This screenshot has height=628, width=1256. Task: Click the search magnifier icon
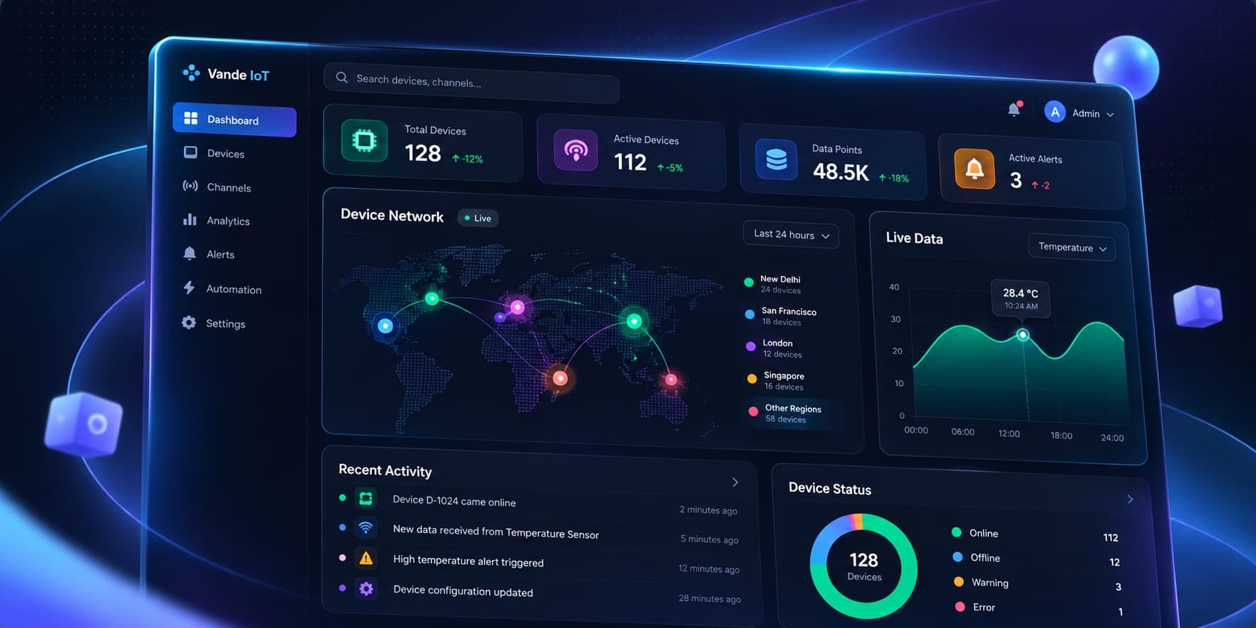[342, 77]
